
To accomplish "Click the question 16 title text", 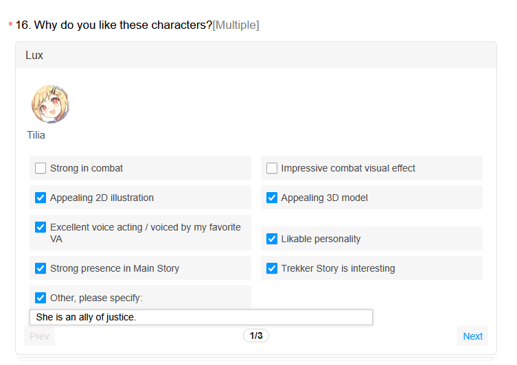I will point(123,25).
